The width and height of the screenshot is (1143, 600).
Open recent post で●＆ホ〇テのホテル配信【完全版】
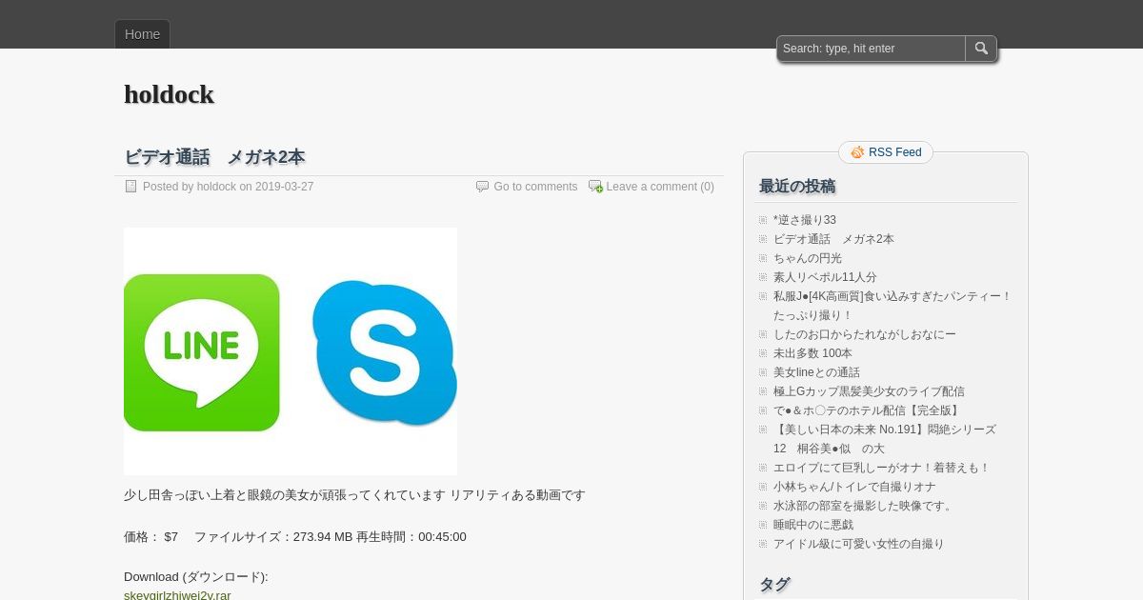tap(868, 410)
